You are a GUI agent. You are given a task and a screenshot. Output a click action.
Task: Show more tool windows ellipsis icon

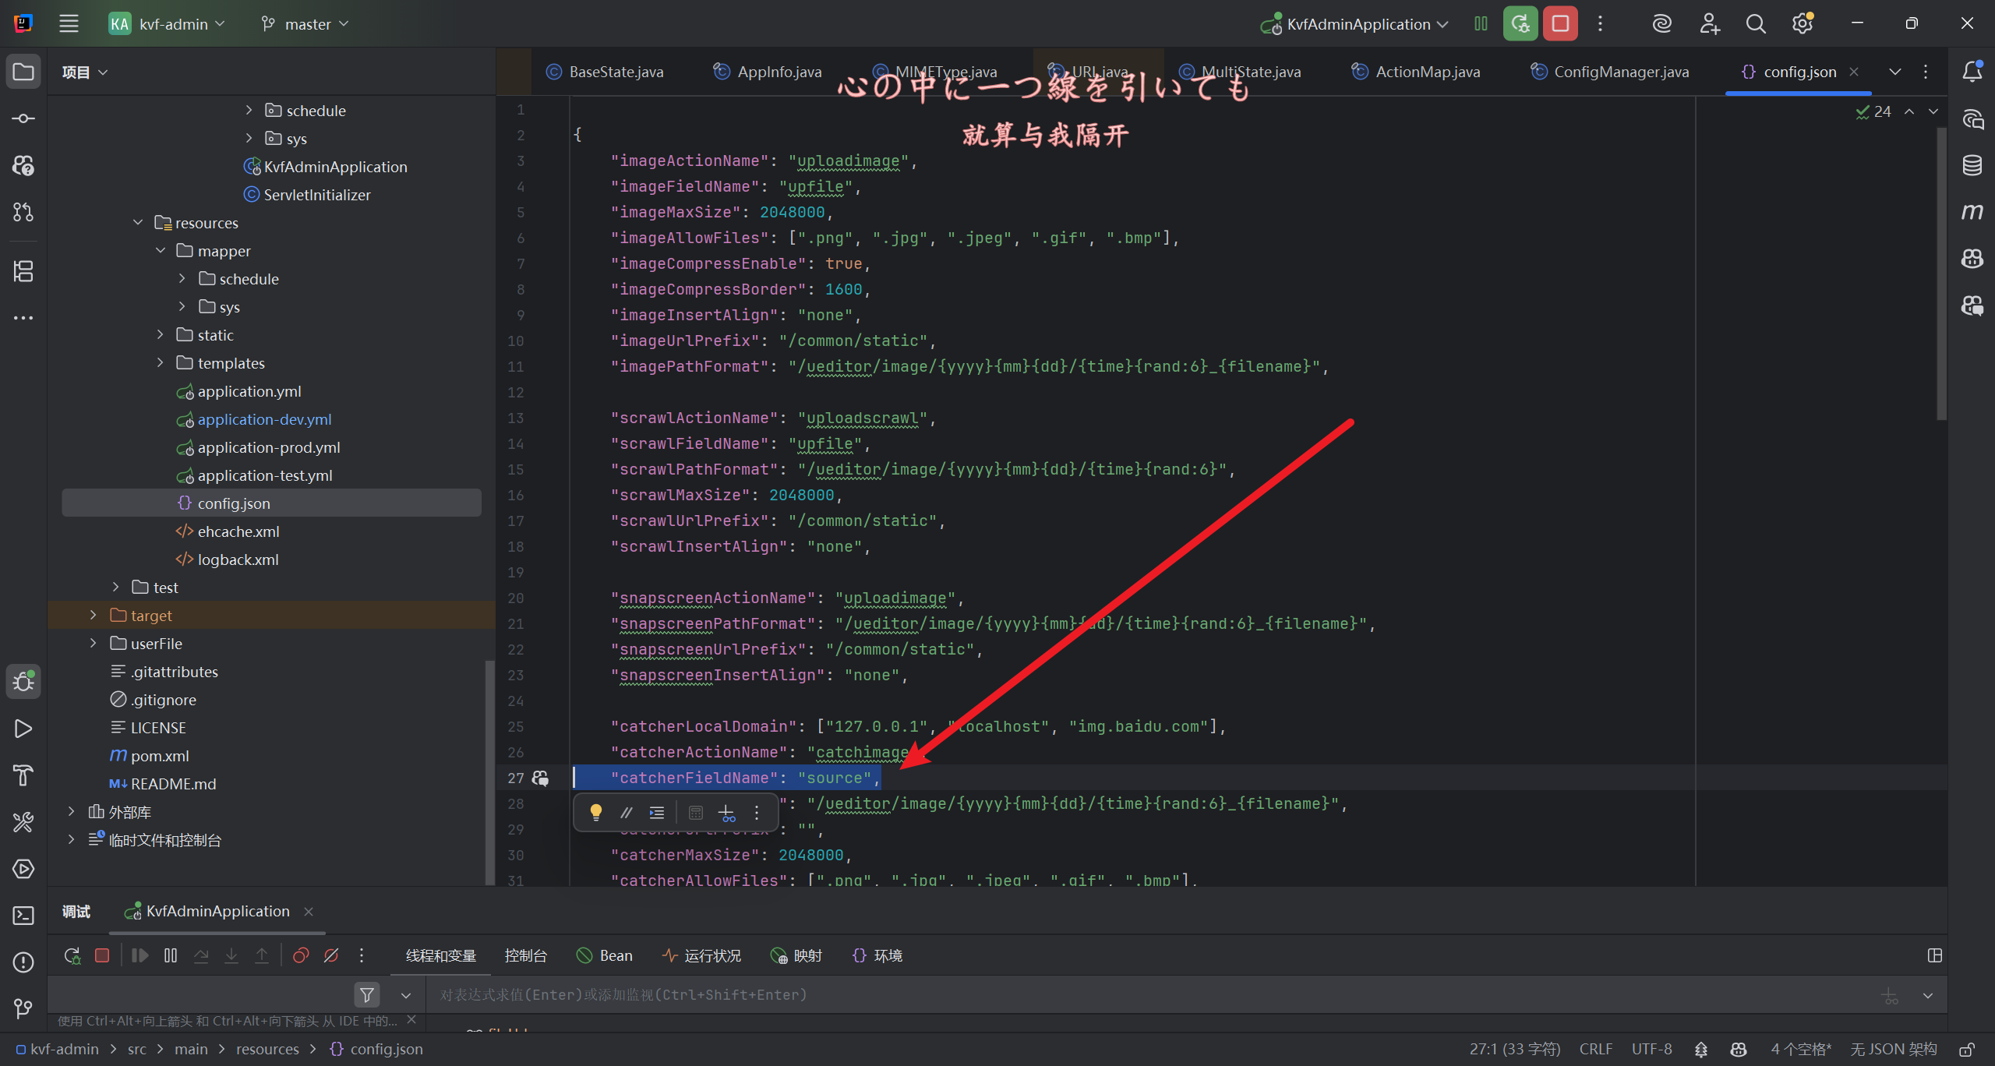(23, 318)
